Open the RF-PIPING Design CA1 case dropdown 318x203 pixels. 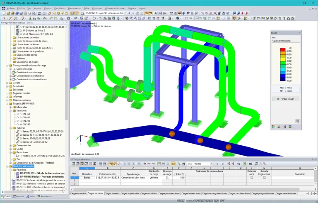tap(125, 13)
